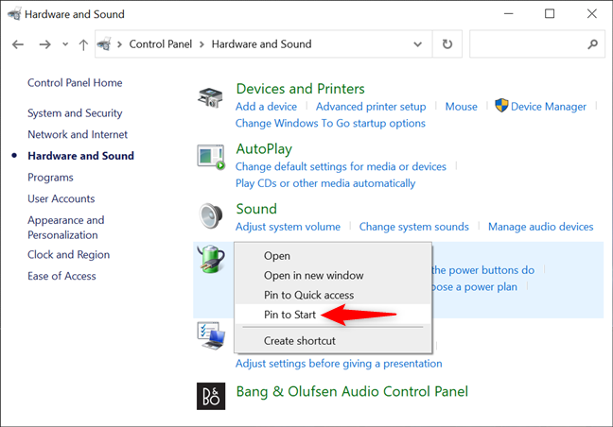Click Play CDs or other media automatically
Viewport: 613px width, 427px height.
325,183
